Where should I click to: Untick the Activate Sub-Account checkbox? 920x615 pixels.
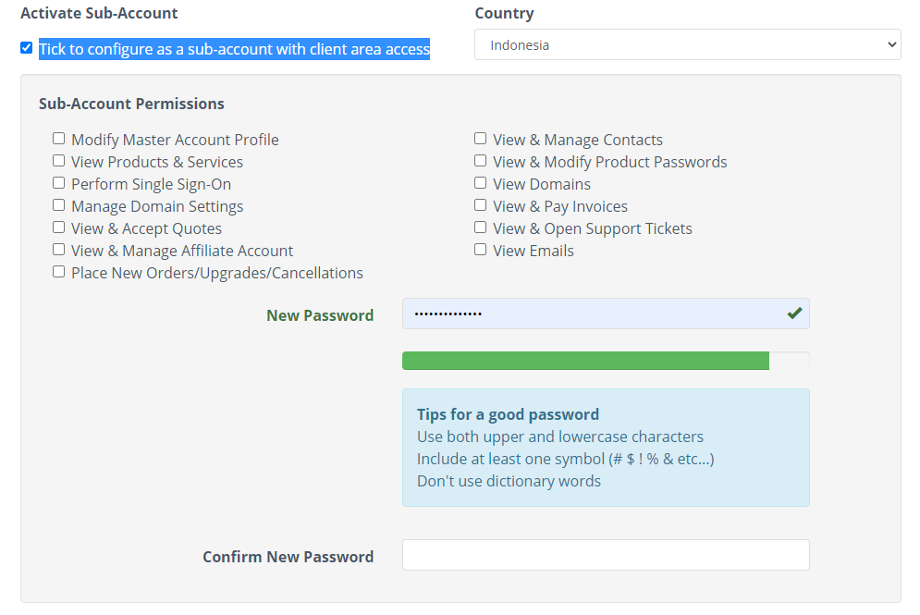27,48
